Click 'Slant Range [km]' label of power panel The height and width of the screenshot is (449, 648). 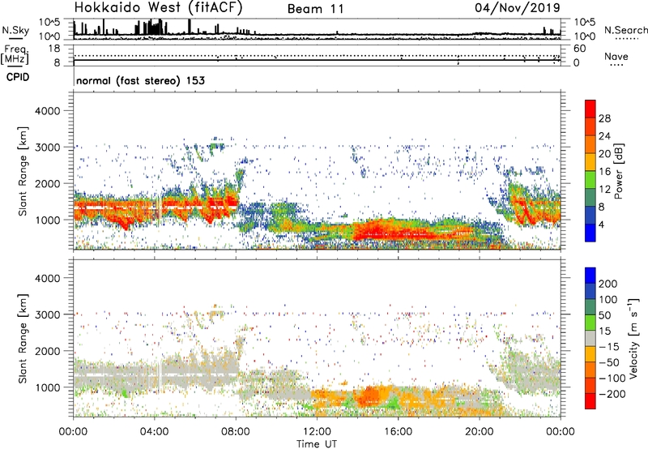23,171
